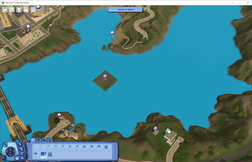Minimize The Sims 3 window
Screen dimensions: 252x162
click(232, 3)
